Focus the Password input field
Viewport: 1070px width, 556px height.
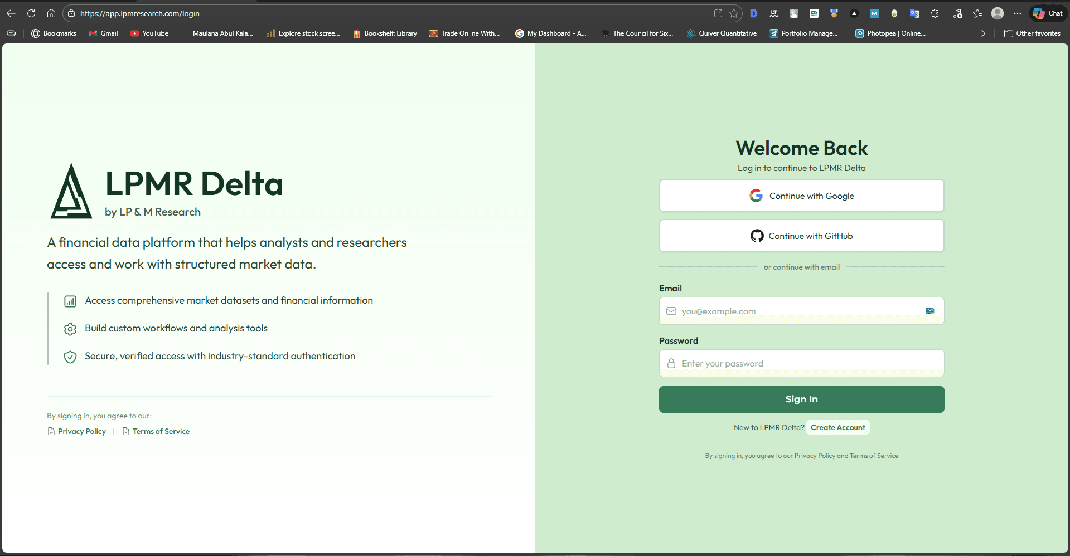pyautogui.click(x=801, y=364)
